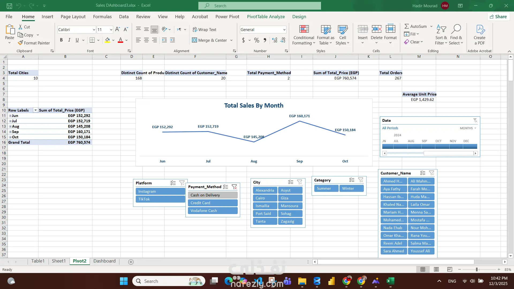514x289 pixels.
Task: Click the Share button
Action: [x=498, y=17]
